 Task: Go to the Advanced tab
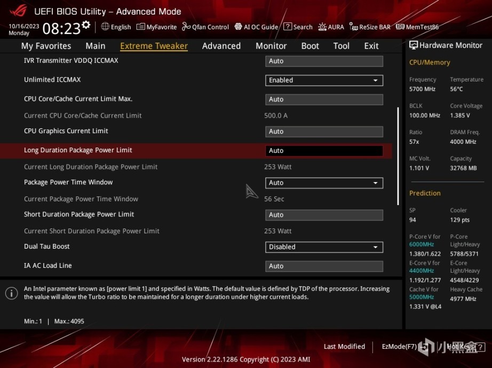pos(221,46)
